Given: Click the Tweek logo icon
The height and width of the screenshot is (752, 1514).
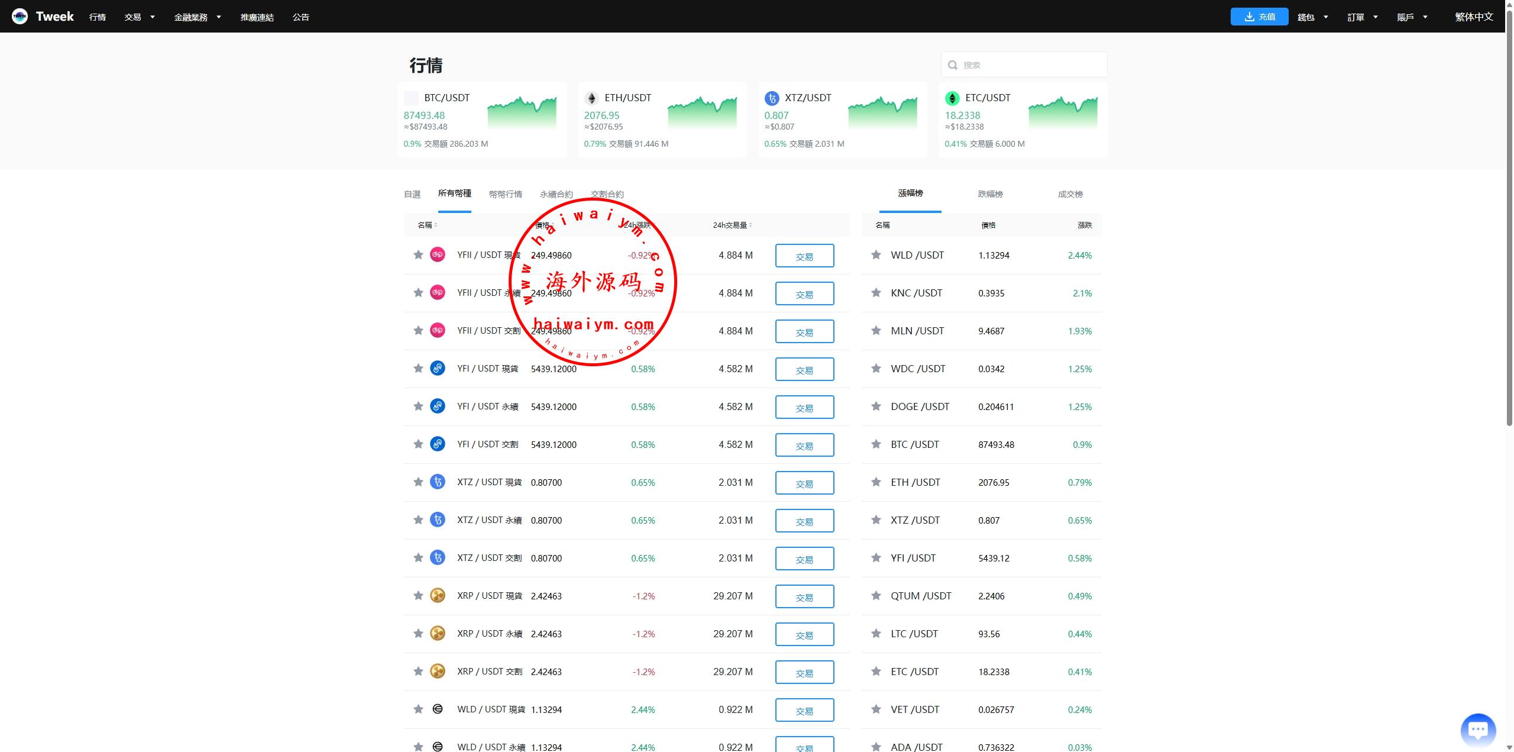Looking at the screenshot, I should (x=20, y=17).
